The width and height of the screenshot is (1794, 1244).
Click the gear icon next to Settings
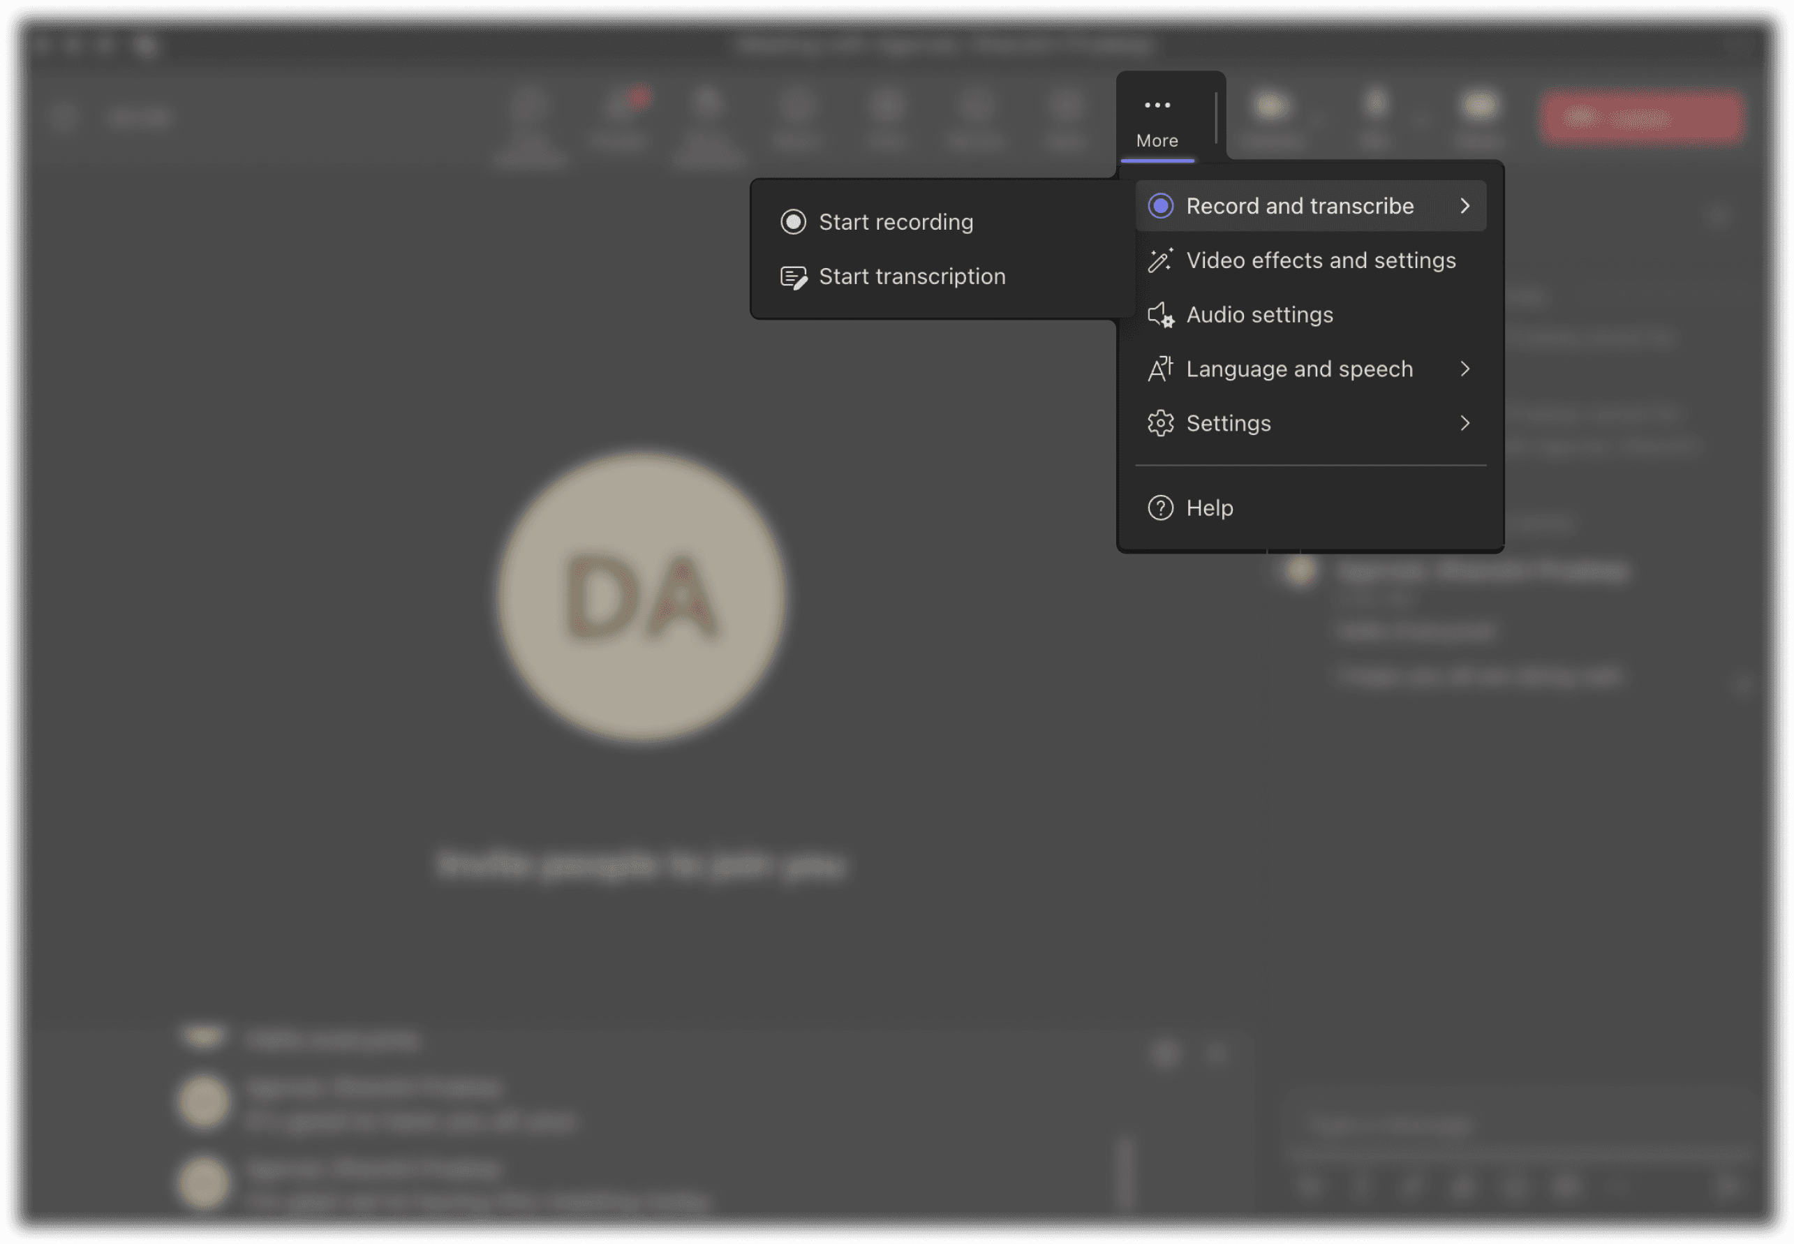[x=1159, y=423]
